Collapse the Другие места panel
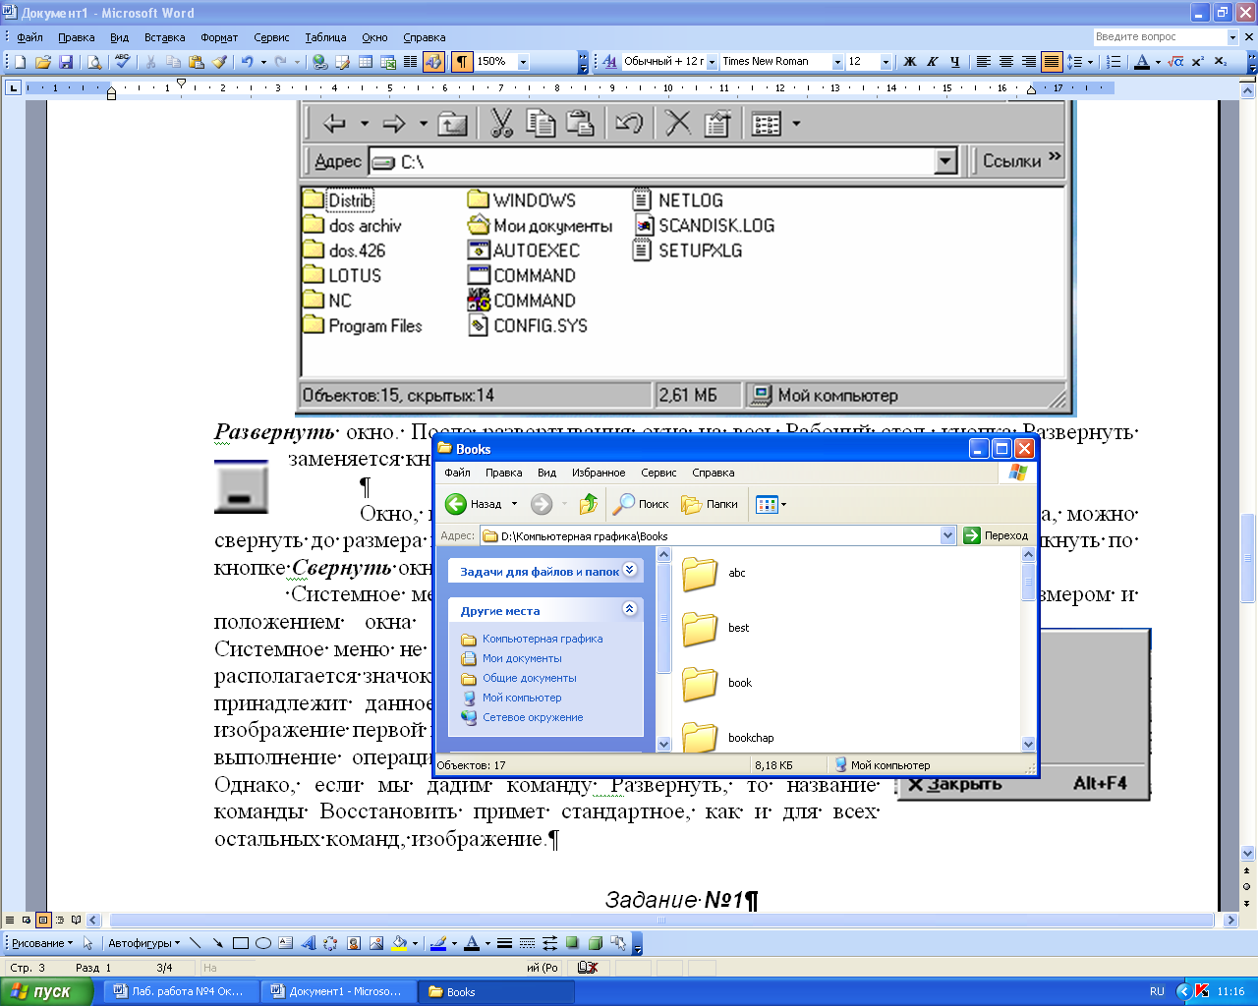Viewport: 1258px width, 1006px height. [x=630, y=610]
